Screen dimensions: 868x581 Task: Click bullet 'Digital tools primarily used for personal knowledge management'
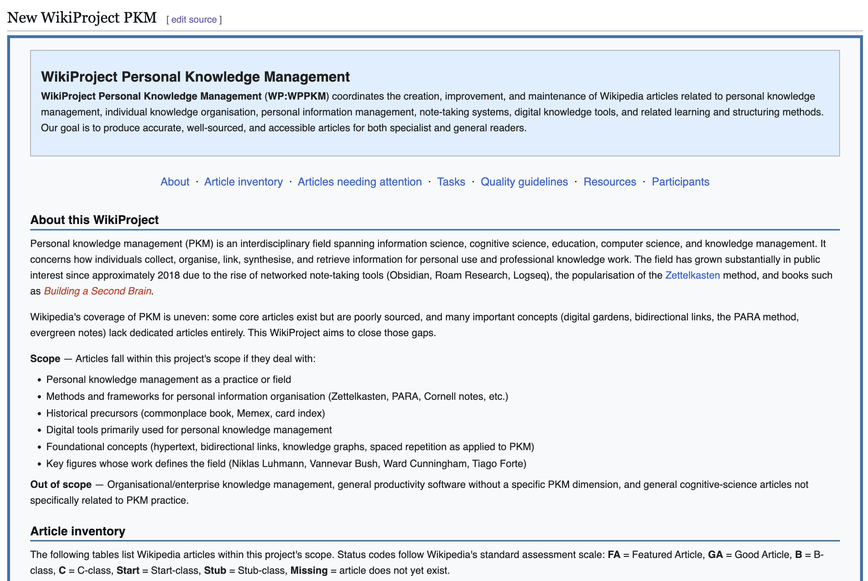(189, 430)
